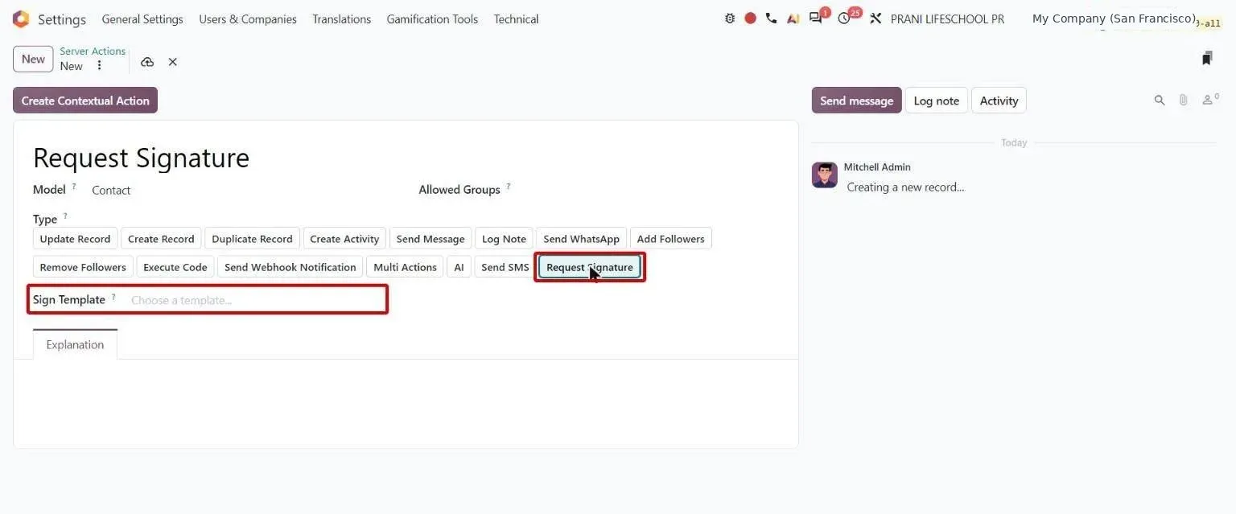
Task: Switch to the Explanation tab
Action: click(x=75, y=344)
